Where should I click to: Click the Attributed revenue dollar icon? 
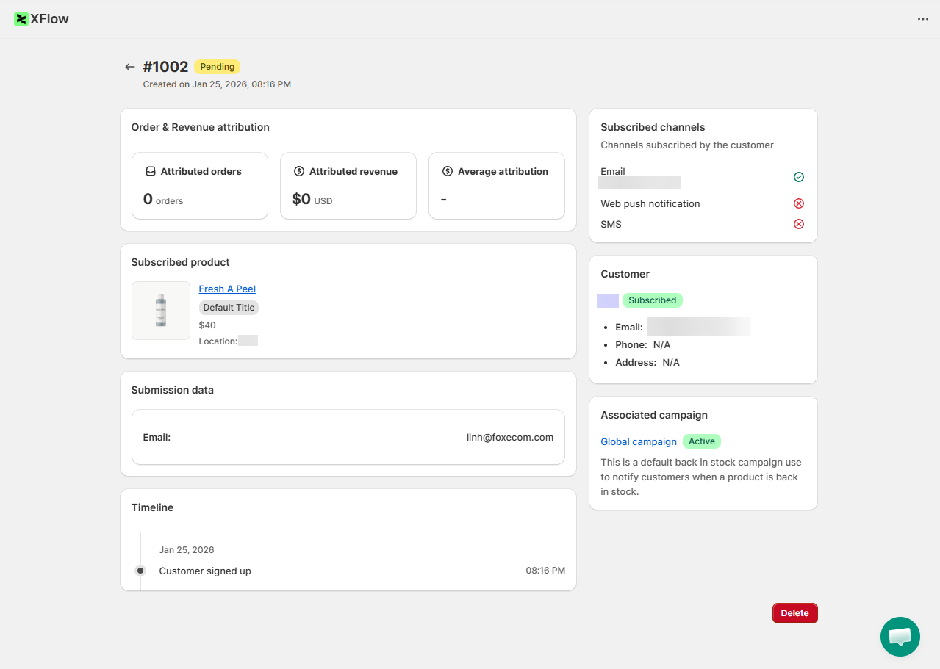(x=299, y=171)
